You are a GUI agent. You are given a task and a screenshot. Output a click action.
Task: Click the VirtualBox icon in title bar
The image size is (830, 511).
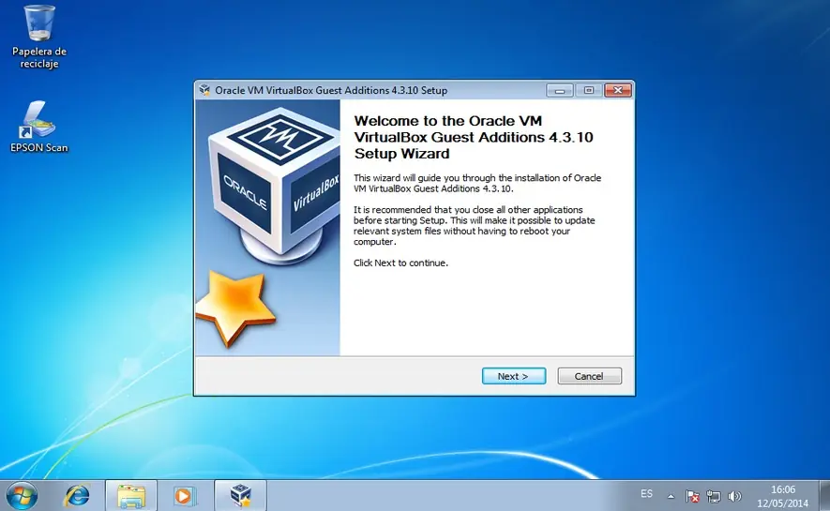pyautogui.click(x=204, y=90)
